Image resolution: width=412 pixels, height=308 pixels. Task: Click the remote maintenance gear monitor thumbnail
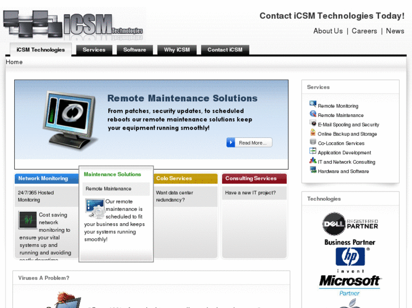95,209
